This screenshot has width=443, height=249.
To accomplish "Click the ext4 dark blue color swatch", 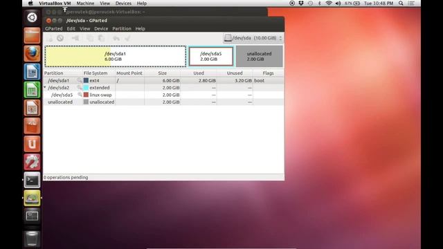I will (86, 80).
